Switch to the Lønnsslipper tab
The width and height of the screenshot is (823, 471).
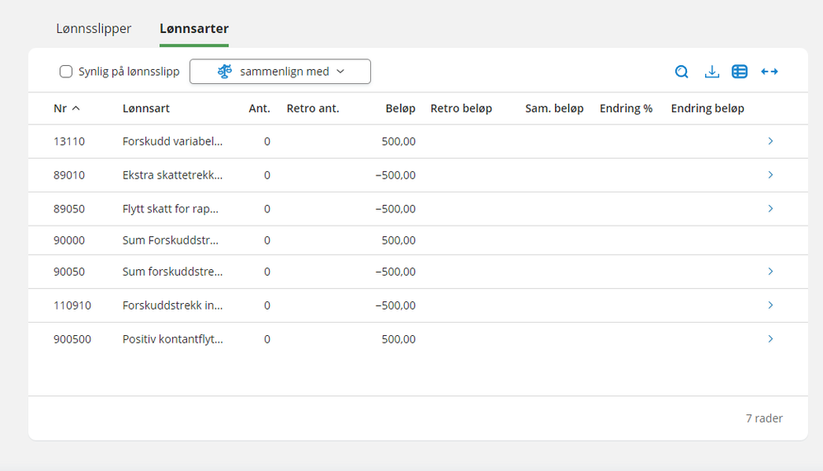coord(93,28)
